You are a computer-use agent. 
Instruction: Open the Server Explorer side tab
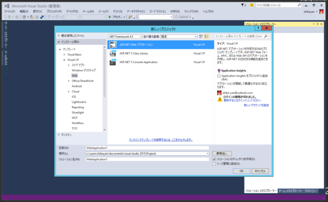6,34
